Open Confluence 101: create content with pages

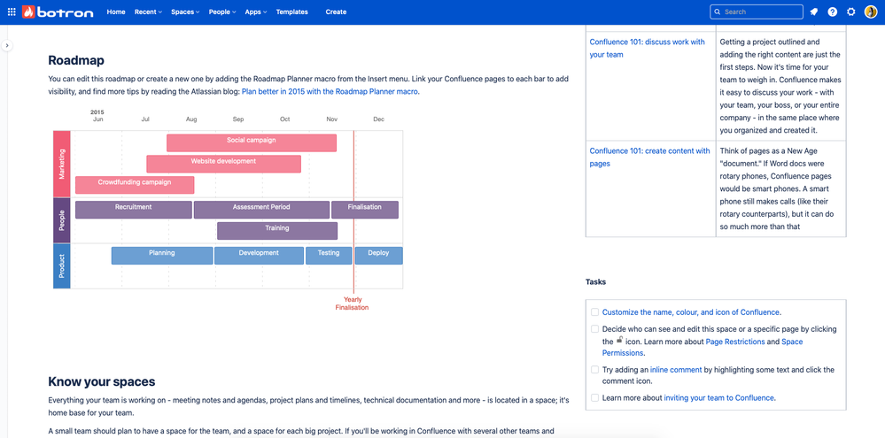[649, 158]
